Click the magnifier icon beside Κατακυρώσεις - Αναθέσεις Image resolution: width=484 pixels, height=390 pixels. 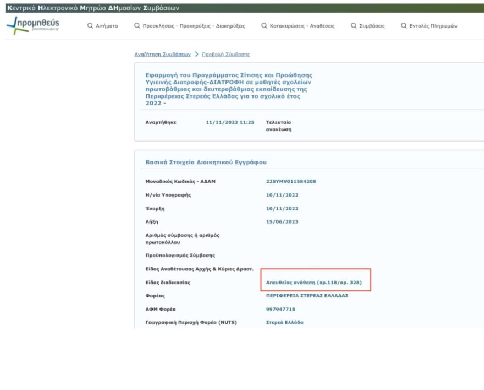[264, 26]
